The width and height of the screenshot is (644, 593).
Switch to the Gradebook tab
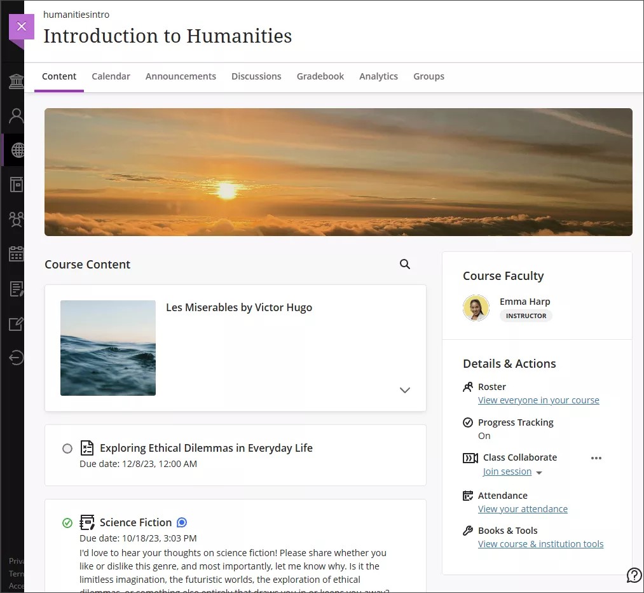320,76
